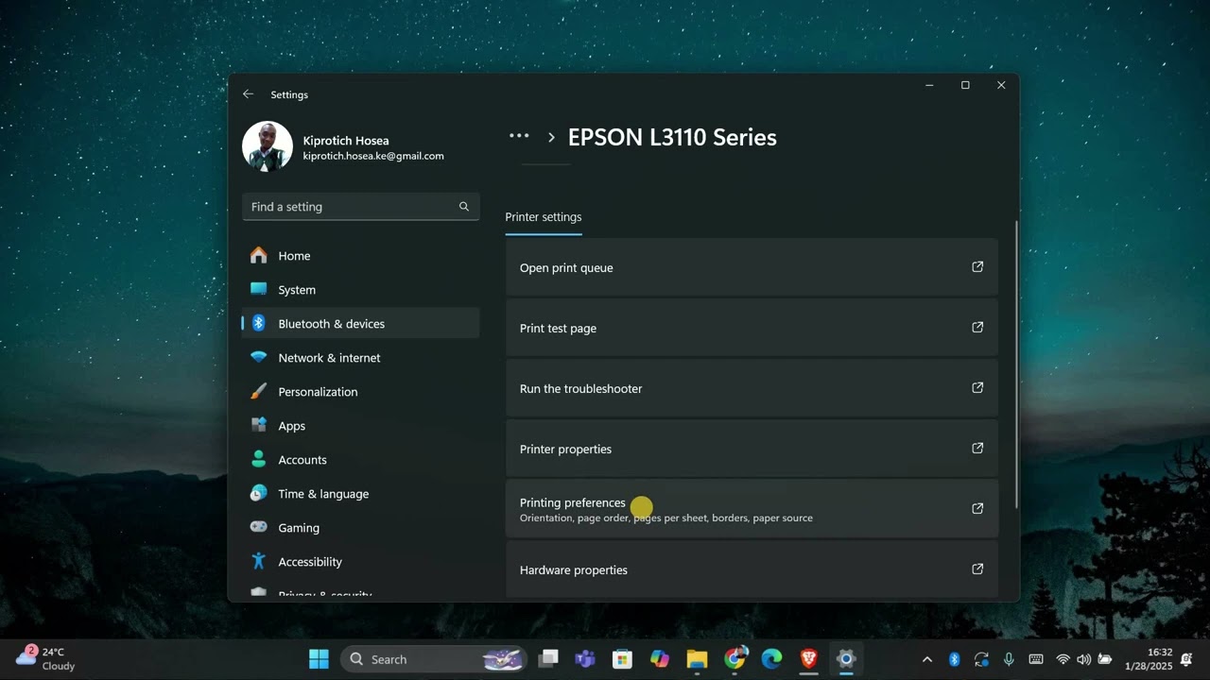Launch Microsoft Teams from the taskbar
1210x680 pixels.
point(585,659)
